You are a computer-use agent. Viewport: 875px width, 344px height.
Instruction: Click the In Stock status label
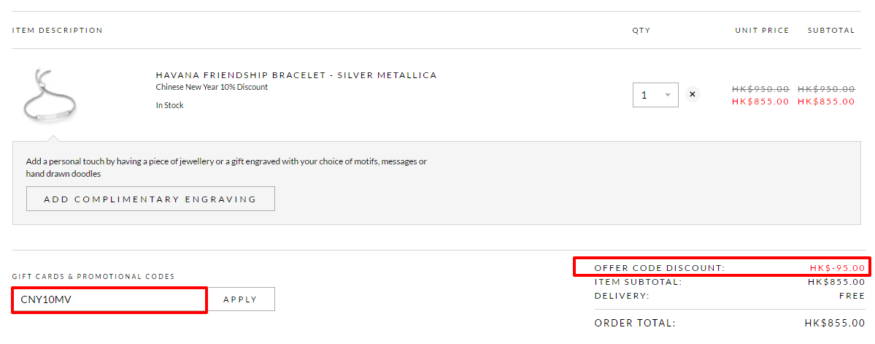tap(169, 105)
